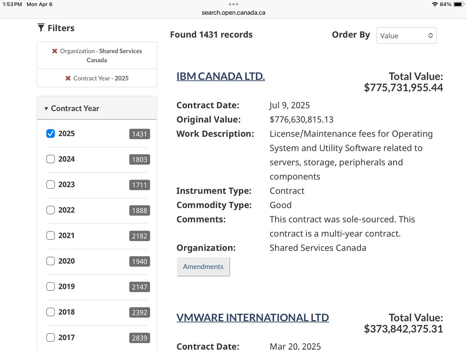Click the 1888 count badge for 2022
The image size is (467, 350).
139,211
